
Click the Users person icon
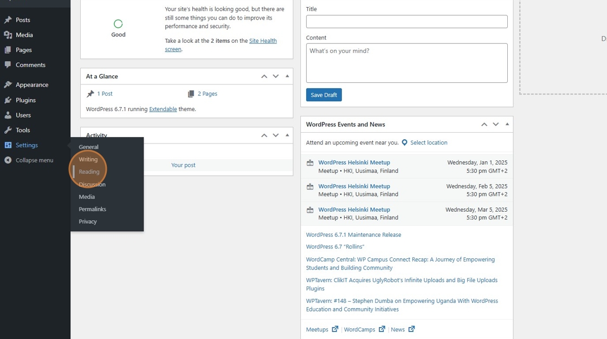8,115
